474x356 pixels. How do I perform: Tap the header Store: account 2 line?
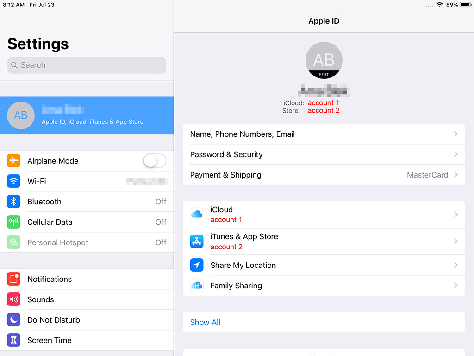pos(311,110)
